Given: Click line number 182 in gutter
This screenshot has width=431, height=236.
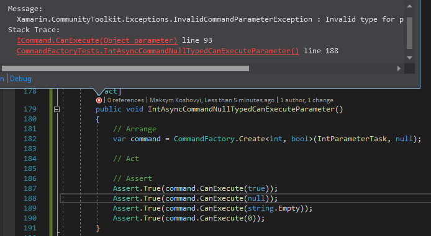Looking at the screenshot, I should 30,139.
